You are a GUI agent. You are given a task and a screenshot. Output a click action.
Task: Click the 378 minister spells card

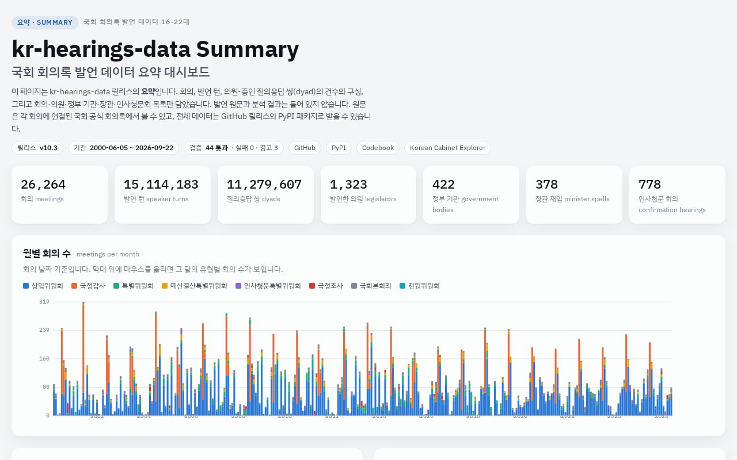coord(574,195)
